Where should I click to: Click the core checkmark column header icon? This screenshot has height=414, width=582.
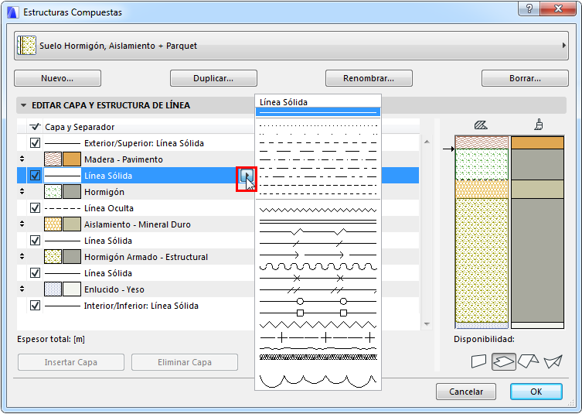(x=35, y=127)
